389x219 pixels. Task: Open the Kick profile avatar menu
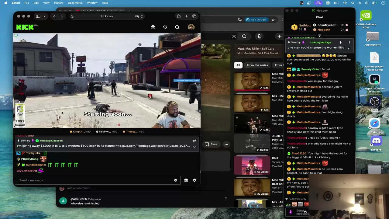click(x=191, y=27)
